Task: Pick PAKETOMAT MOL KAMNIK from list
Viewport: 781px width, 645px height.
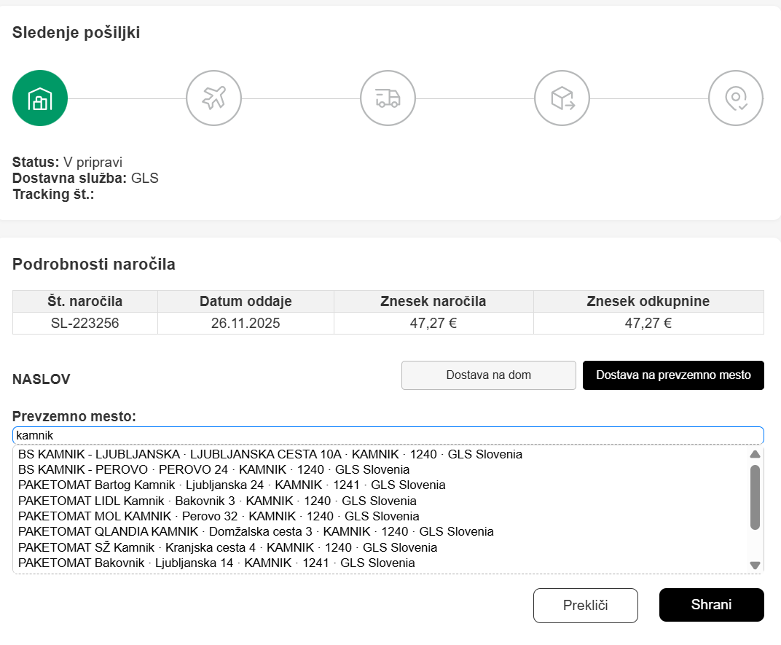Action: pos(219,517)
